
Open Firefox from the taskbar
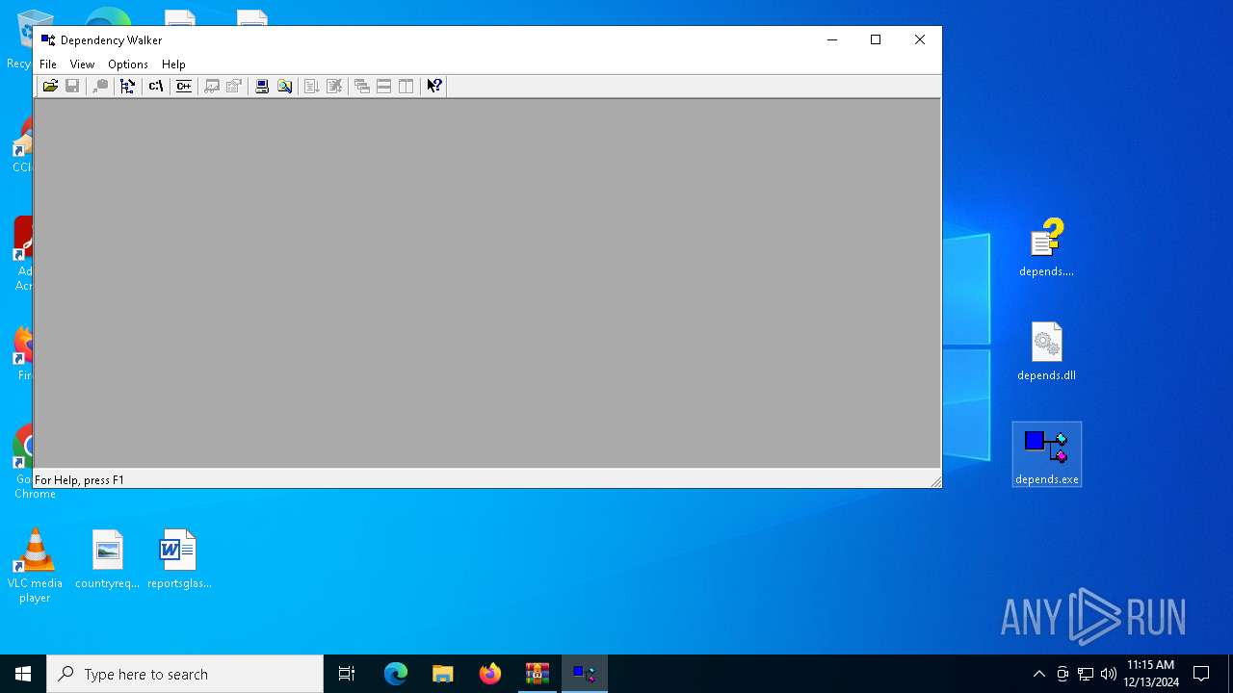pos(490,674)
